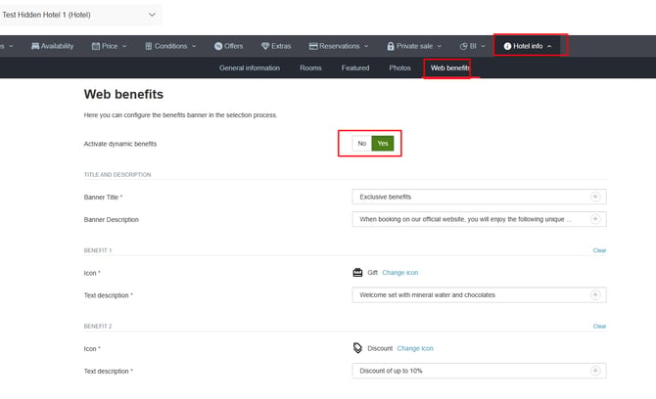Click the Discount label text
The width and height of the screenshot is (656, 399).
[x=380, y=348]
